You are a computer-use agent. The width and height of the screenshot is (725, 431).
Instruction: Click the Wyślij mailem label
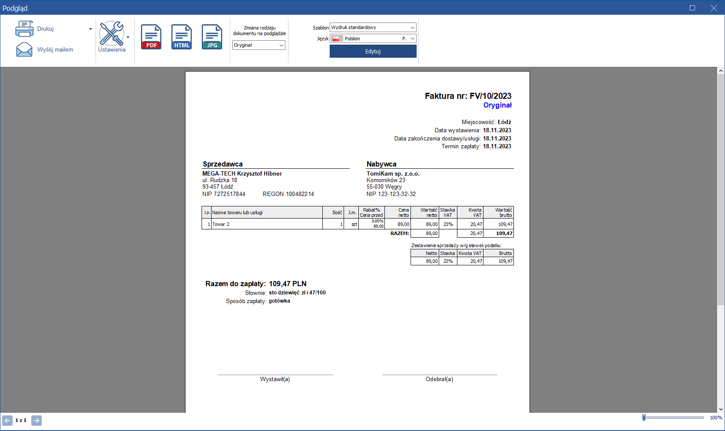pyautogui.click(x=55, y=50)
